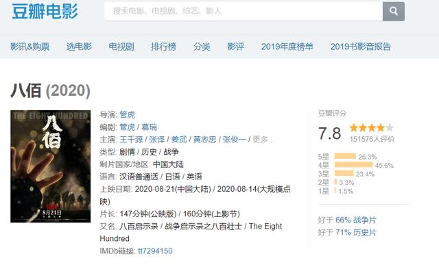Focus the movie search input field
This screenshot has width=439, height=267.
(244, 12)
